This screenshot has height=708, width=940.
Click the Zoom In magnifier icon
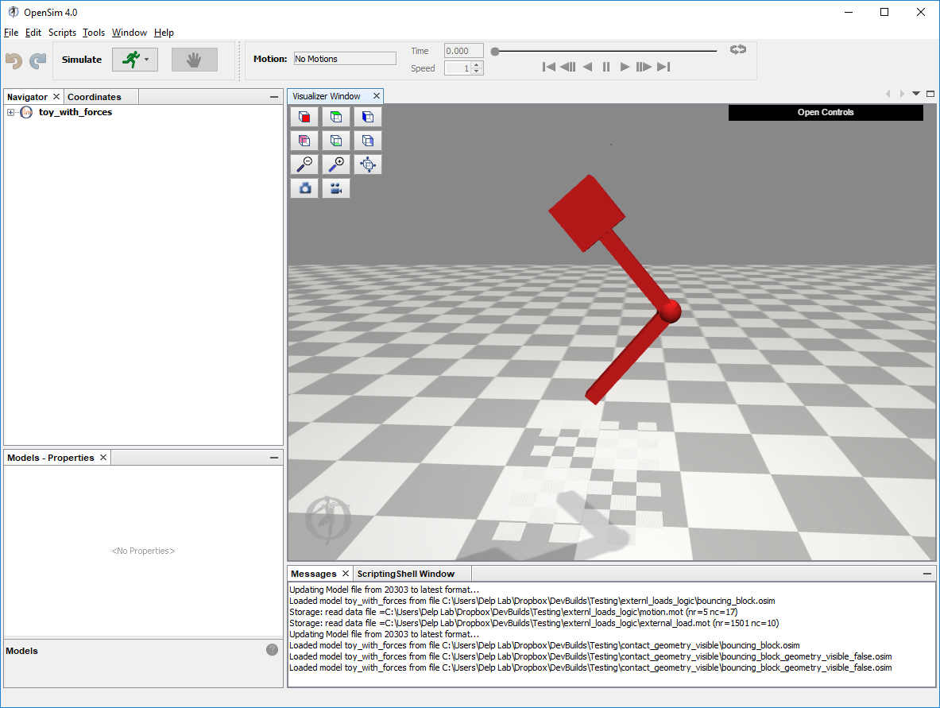click(x=335, y=164)
